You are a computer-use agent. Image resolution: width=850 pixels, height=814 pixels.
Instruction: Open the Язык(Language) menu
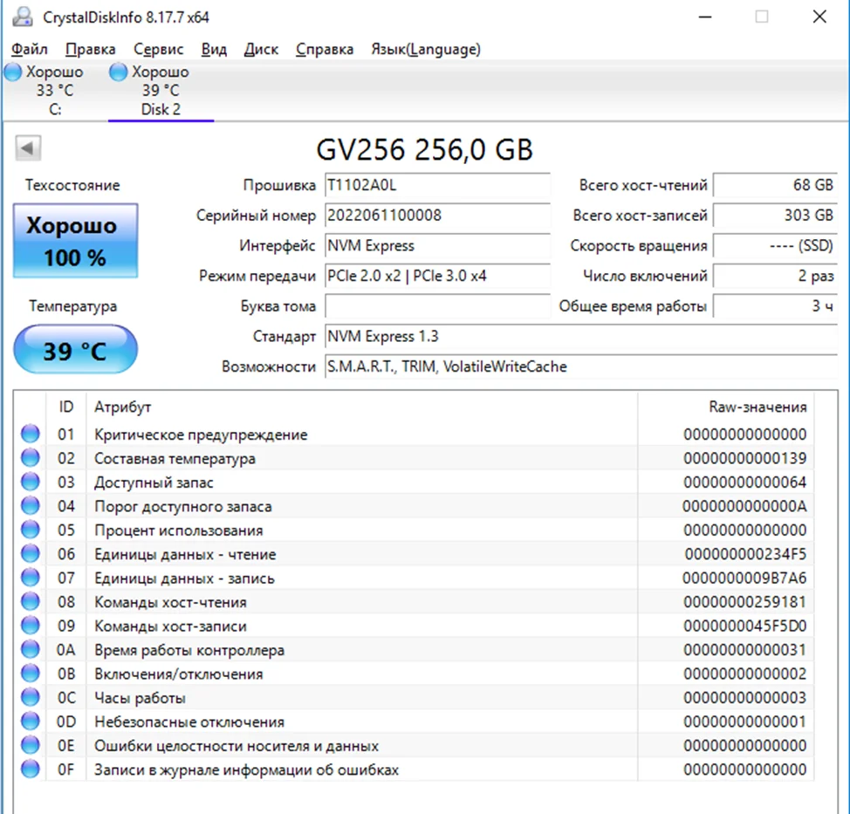pos(425,49)
